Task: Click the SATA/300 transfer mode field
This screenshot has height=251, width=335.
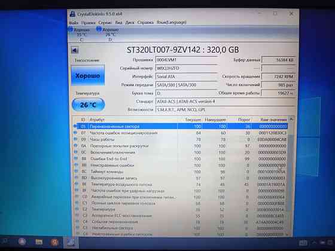Action: click(186, 85)
